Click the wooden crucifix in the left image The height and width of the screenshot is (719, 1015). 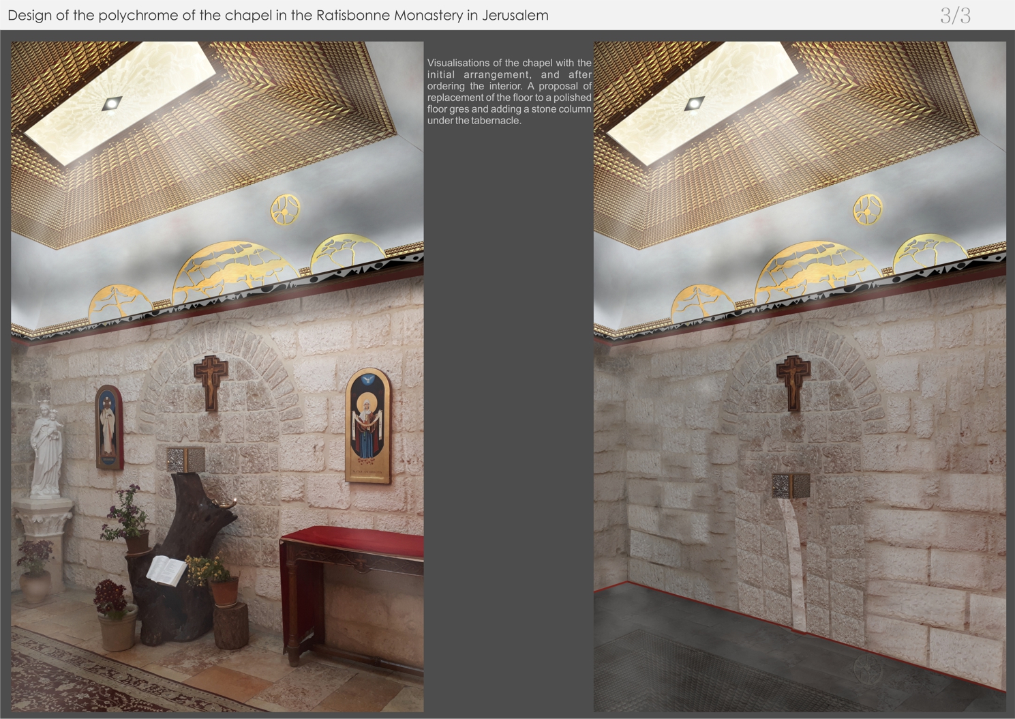pyautogui.click(x=210, y=381)
